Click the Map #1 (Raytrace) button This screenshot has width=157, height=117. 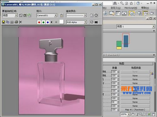tap(135, 110)
